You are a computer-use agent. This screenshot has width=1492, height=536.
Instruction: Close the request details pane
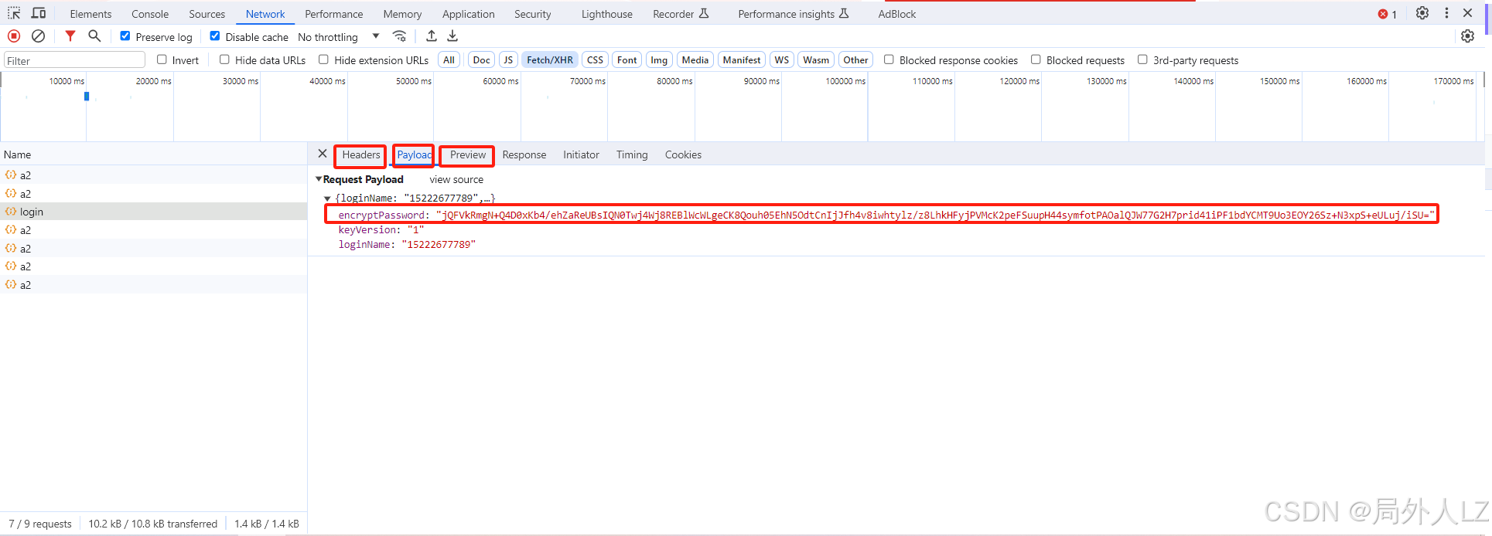click(x=323, y=154)
